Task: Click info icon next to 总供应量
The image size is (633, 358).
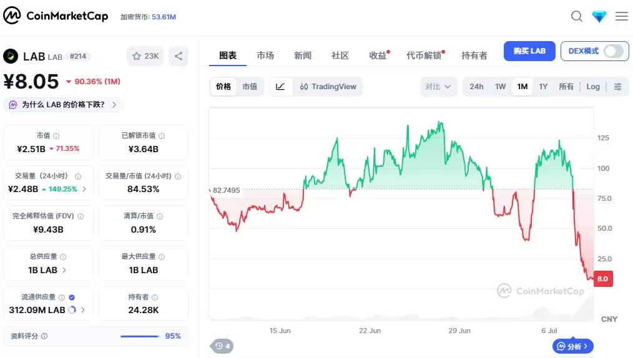Action: (x=63, y=257)
